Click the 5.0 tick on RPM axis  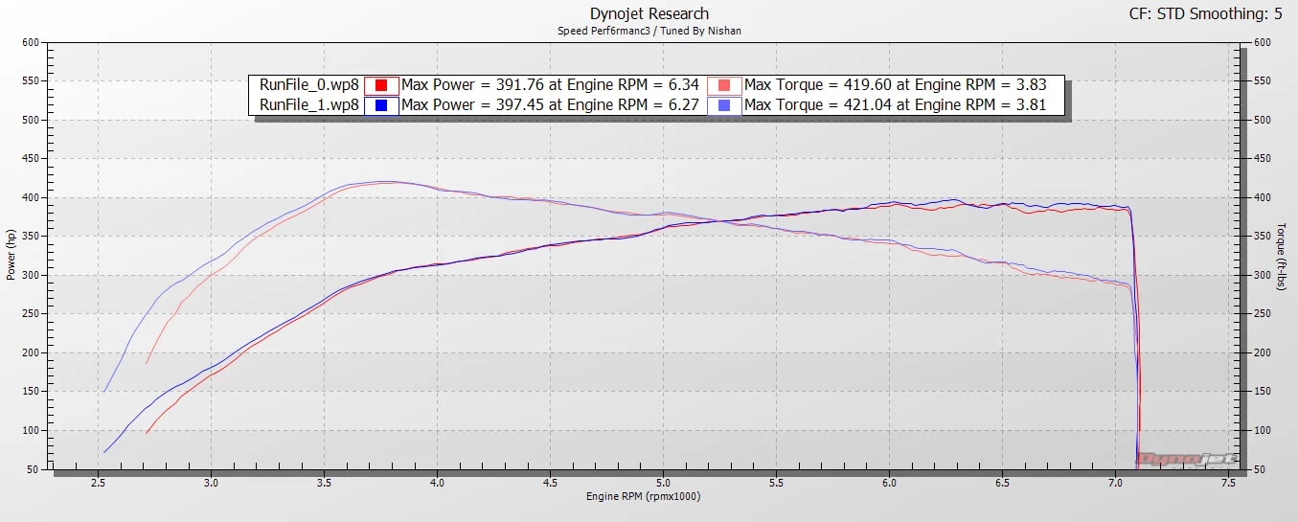663,484
